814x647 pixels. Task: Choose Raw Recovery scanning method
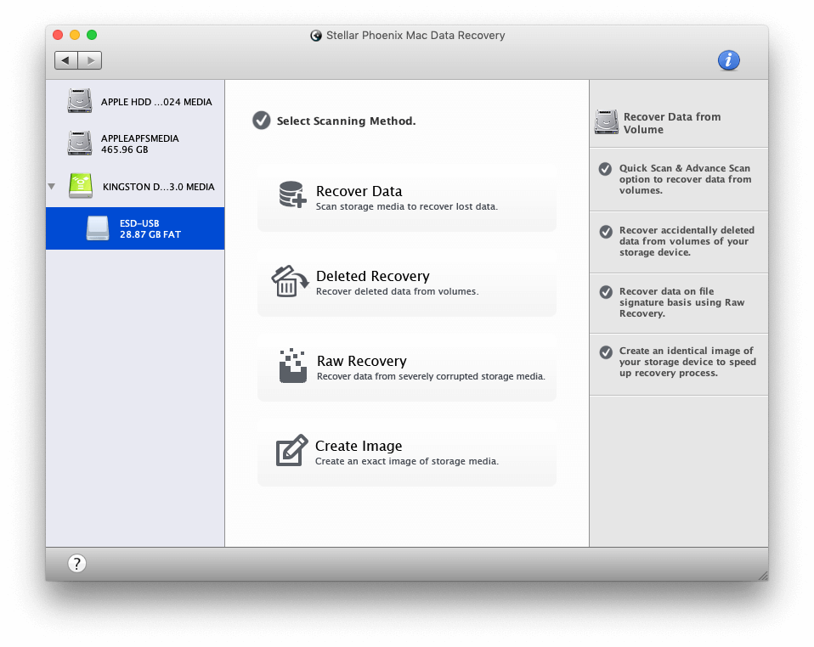tap(407, 368)
